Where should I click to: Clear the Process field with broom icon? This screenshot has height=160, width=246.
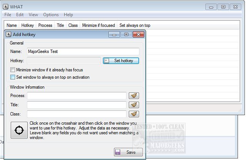[134, 96]
